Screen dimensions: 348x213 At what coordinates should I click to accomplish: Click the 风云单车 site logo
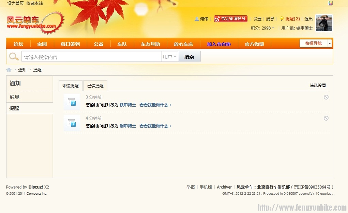click(x=35, y=22)
